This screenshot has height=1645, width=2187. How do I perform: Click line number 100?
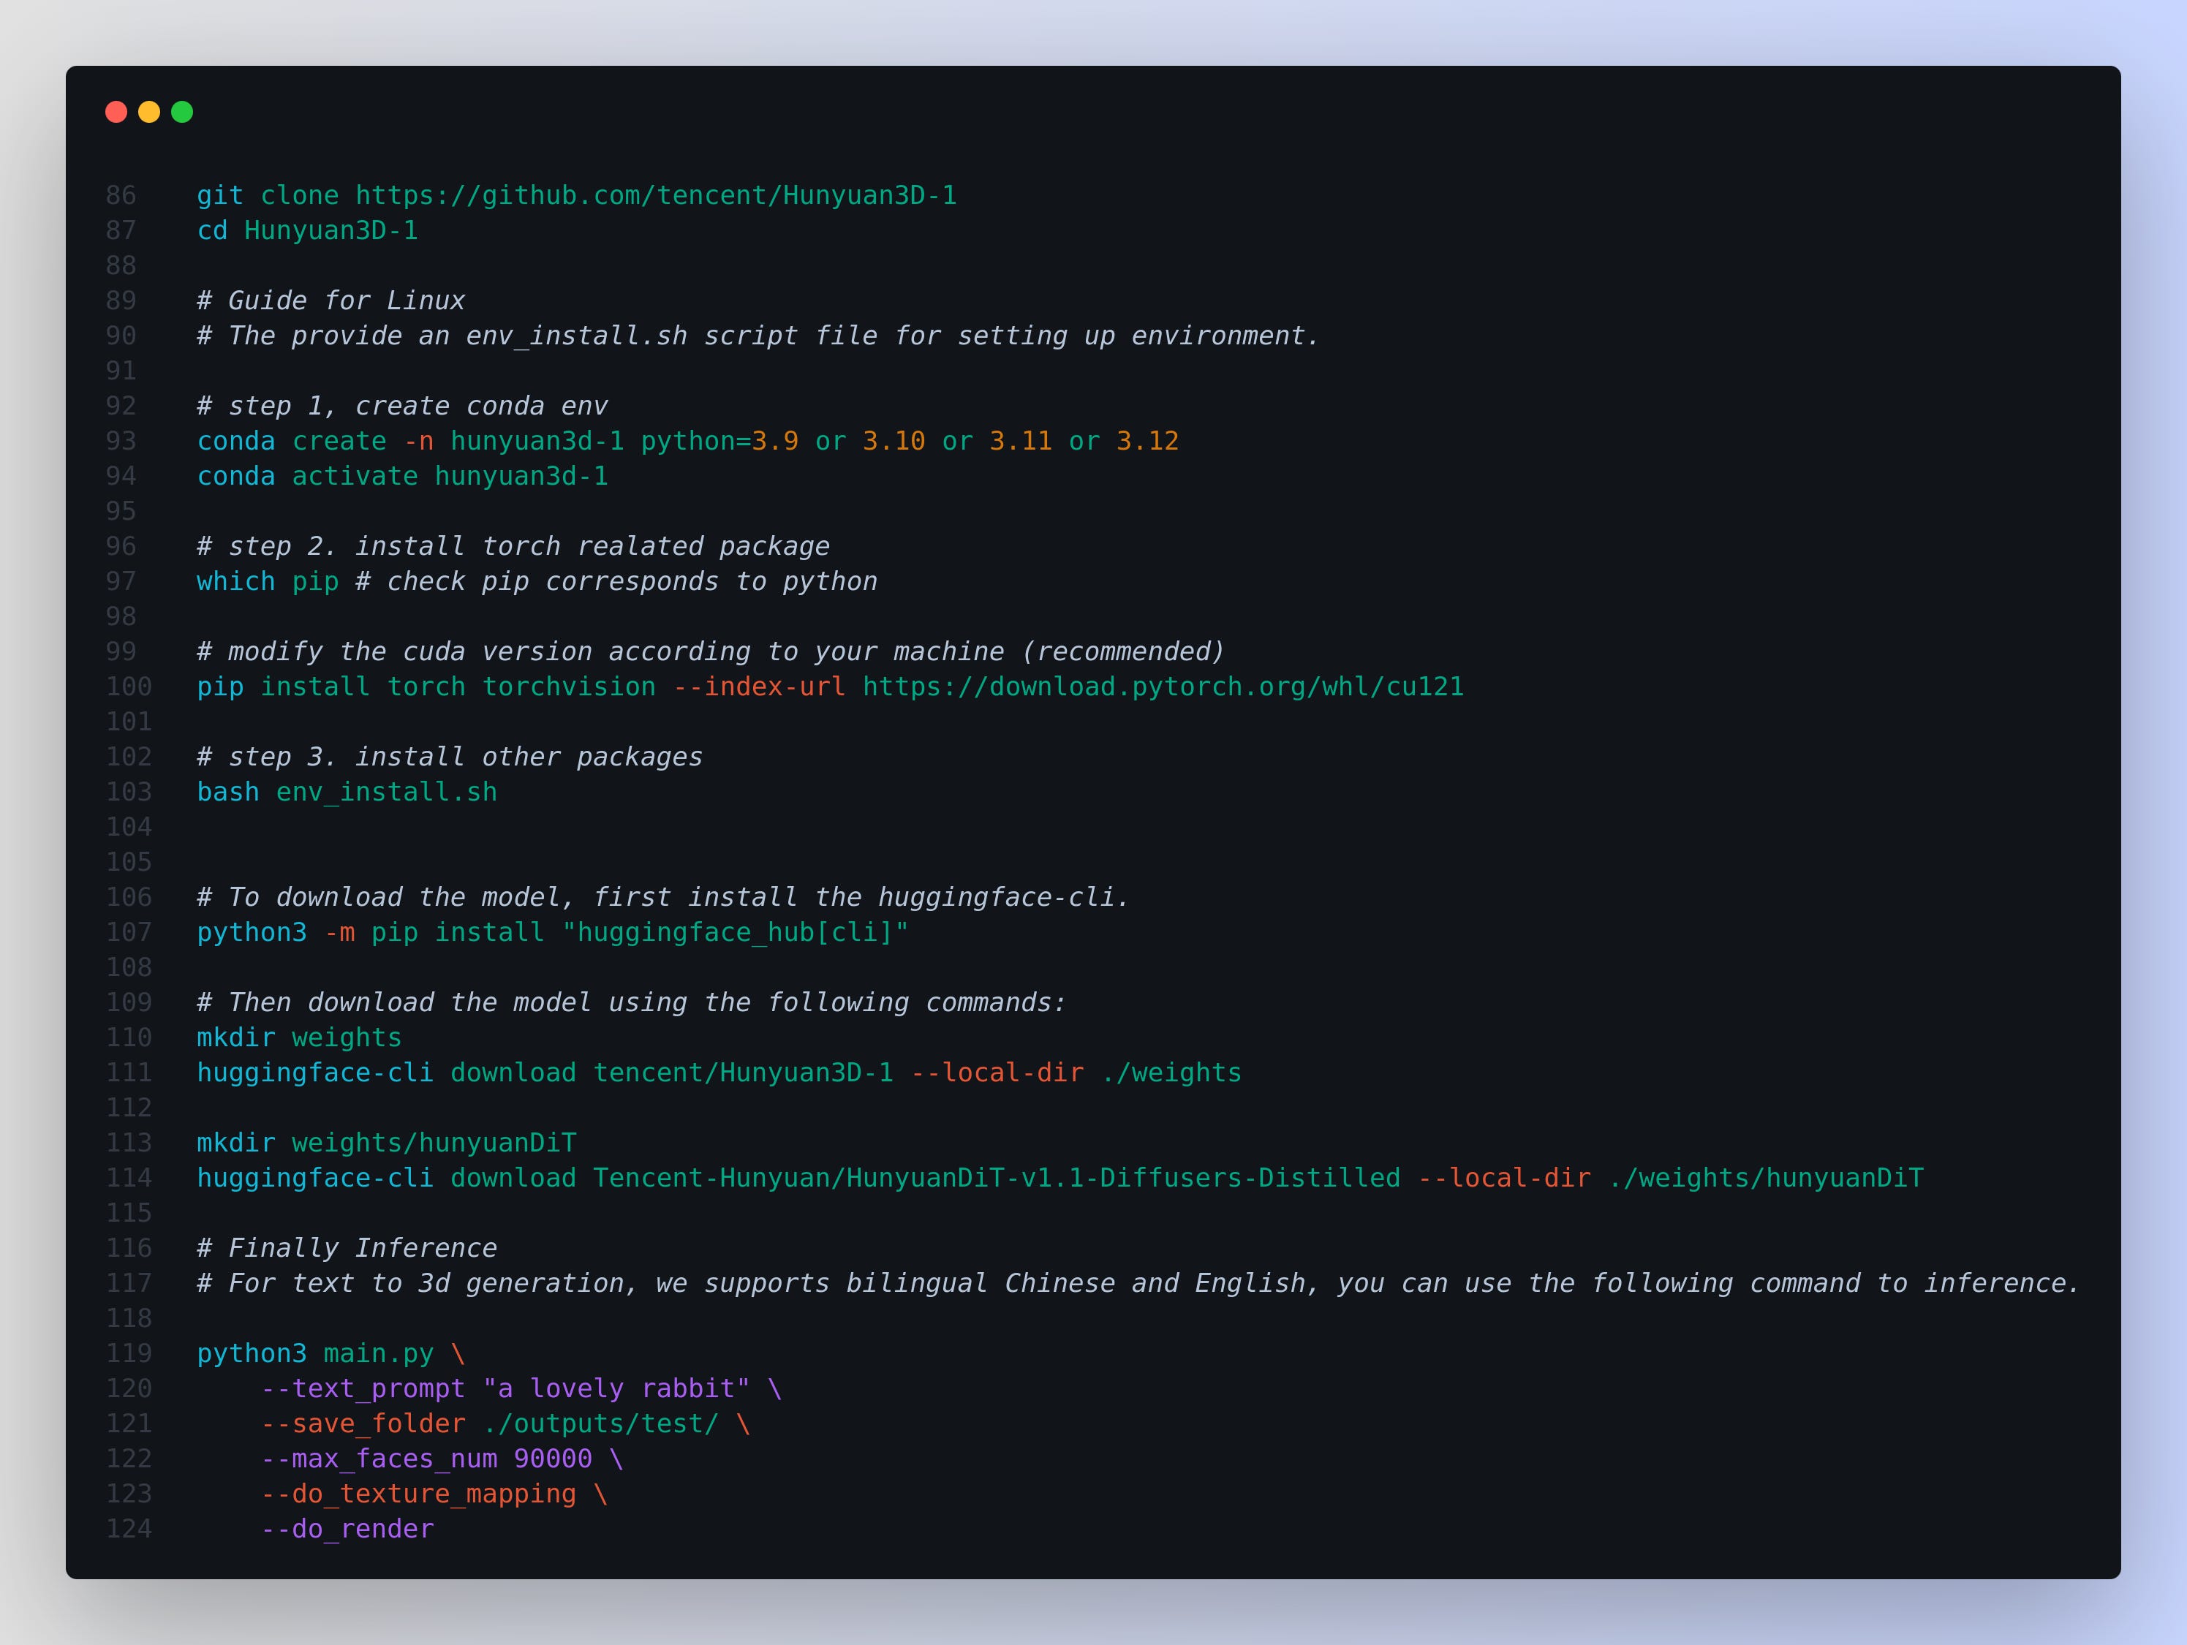(129, 687)
